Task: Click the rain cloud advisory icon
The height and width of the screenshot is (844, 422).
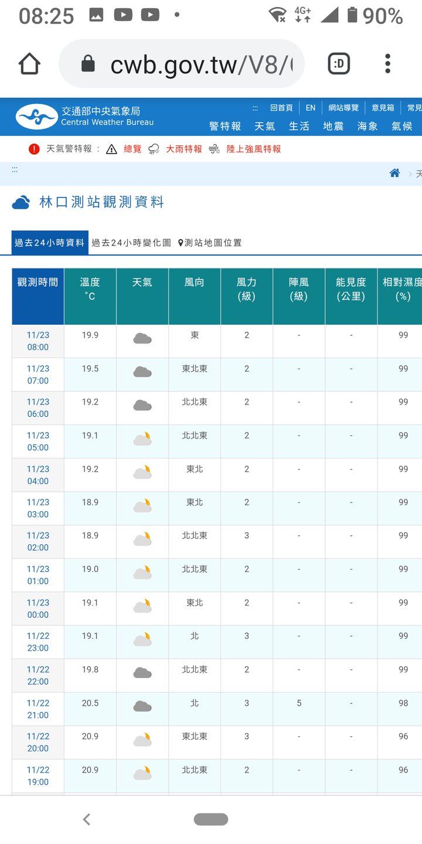Action: [154, 149]
